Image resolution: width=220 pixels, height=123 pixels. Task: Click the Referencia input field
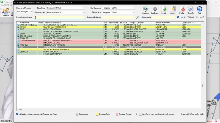pyautogui.click(x=163, y=17)
